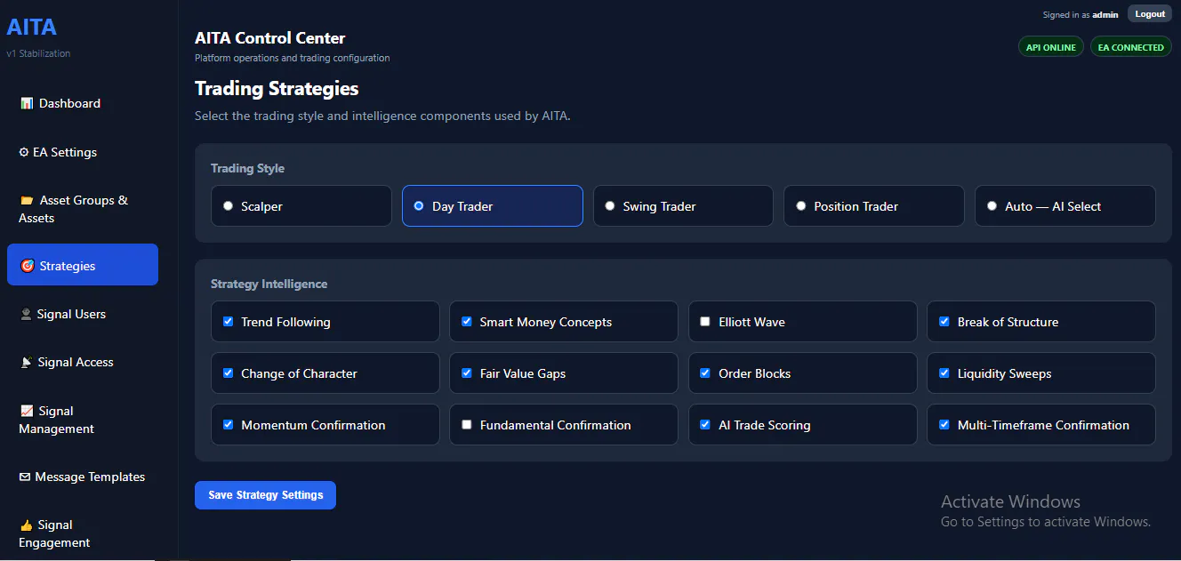Click the API ONLINE status badge
This screenshot has height=561, width=1181.
click(1051, 47)
